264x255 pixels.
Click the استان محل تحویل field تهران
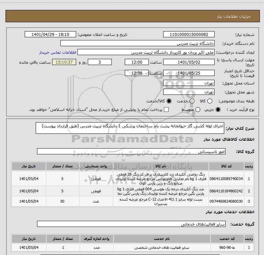[x=189, y=83]
